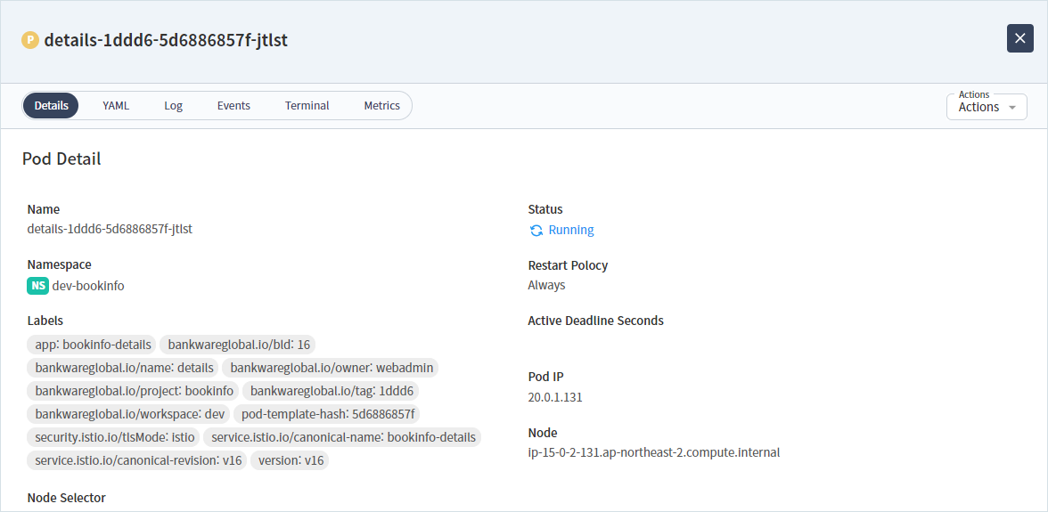Click the Pod IP field heading

coord(546,376)
